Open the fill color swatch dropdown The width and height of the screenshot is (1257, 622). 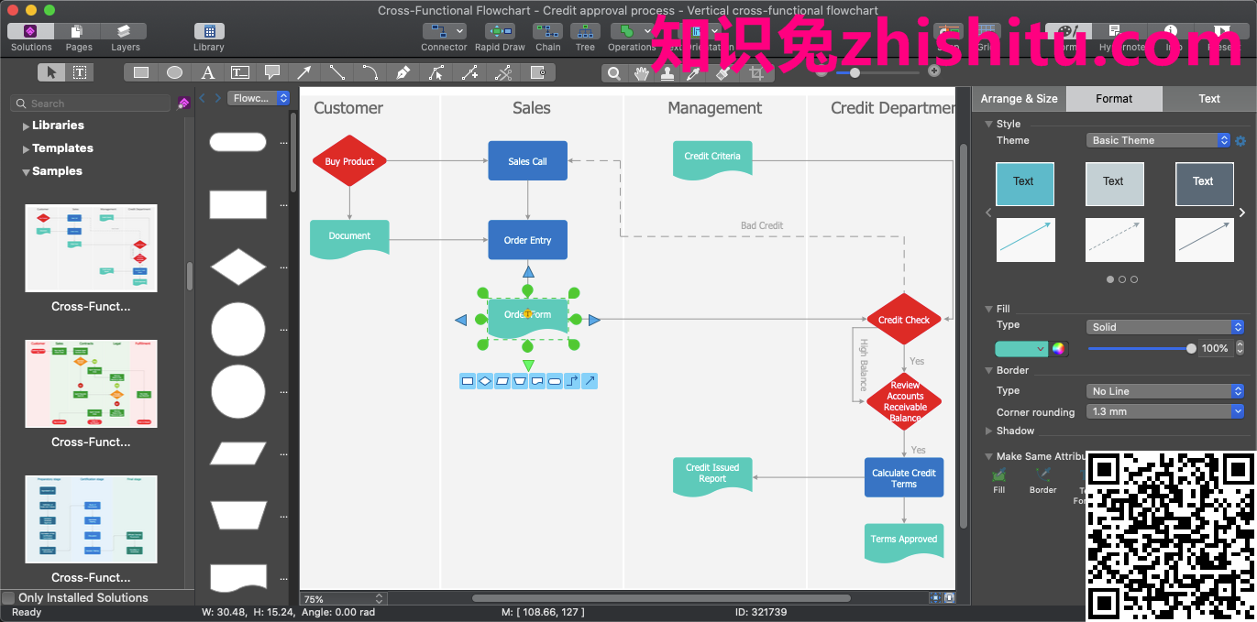1021,349
